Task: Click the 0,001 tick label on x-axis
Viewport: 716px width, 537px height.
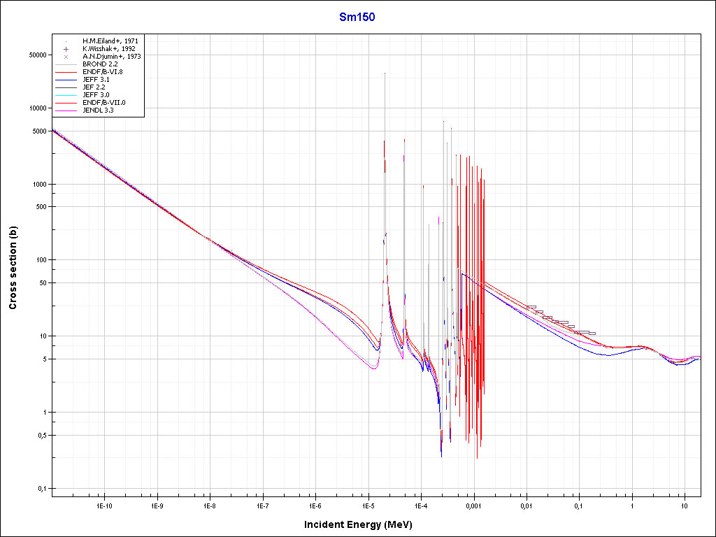Action: [x=473, y=504]
